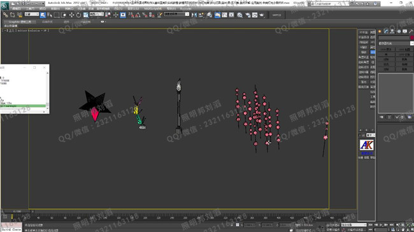Viewport: 414px width, 232px height.
Task: Toggle Pin Stack below modifier stack
Action: tap(382, 117)
